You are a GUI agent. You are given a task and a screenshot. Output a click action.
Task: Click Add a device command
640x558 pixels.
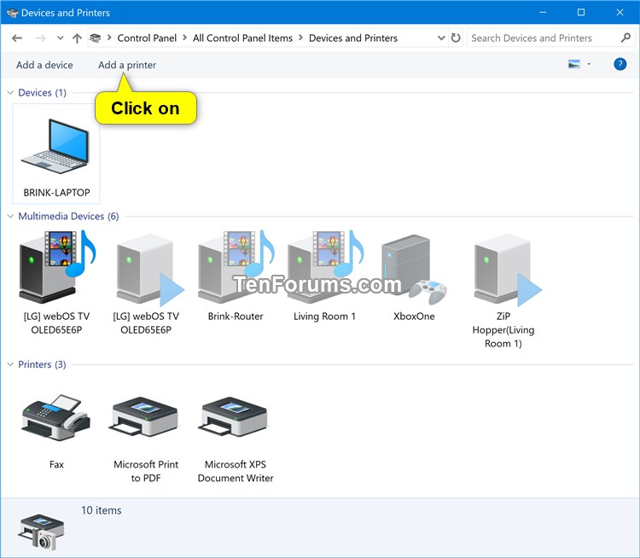(44, 65)
